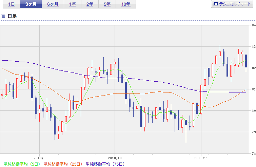The width and height of the screenshot is (256, 167).
Task: Open the 6ヶ月 period tab
Action: click(x=53, y=4)
